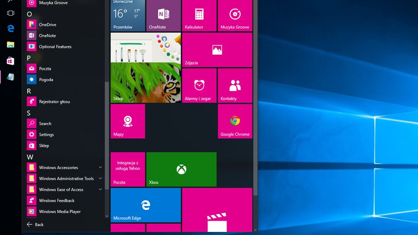418x235 pixels.
Task: Launch Windows Media Player
Action: click(64, 211)
